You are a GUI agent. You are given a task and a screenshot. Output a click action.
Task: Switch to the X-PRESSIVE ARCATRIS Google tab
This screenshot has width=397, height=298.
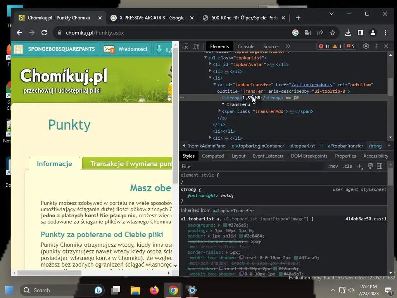(x=152, y=18)
